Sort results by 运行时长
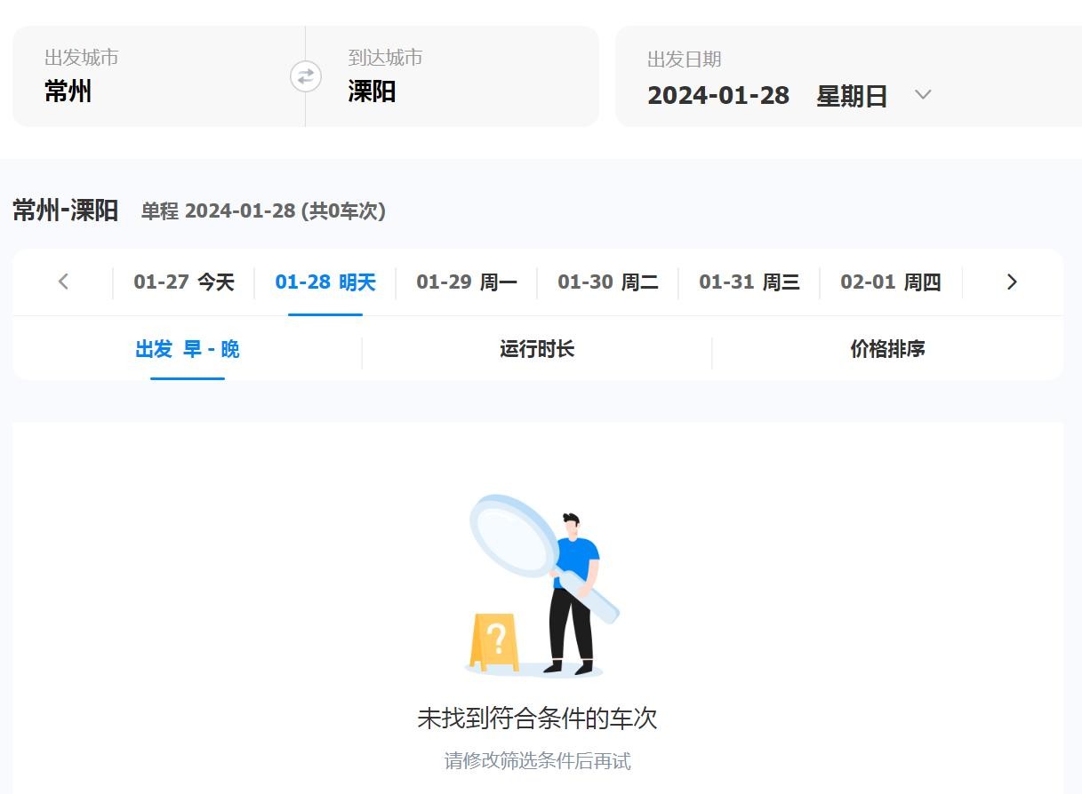 click(536, 349)
